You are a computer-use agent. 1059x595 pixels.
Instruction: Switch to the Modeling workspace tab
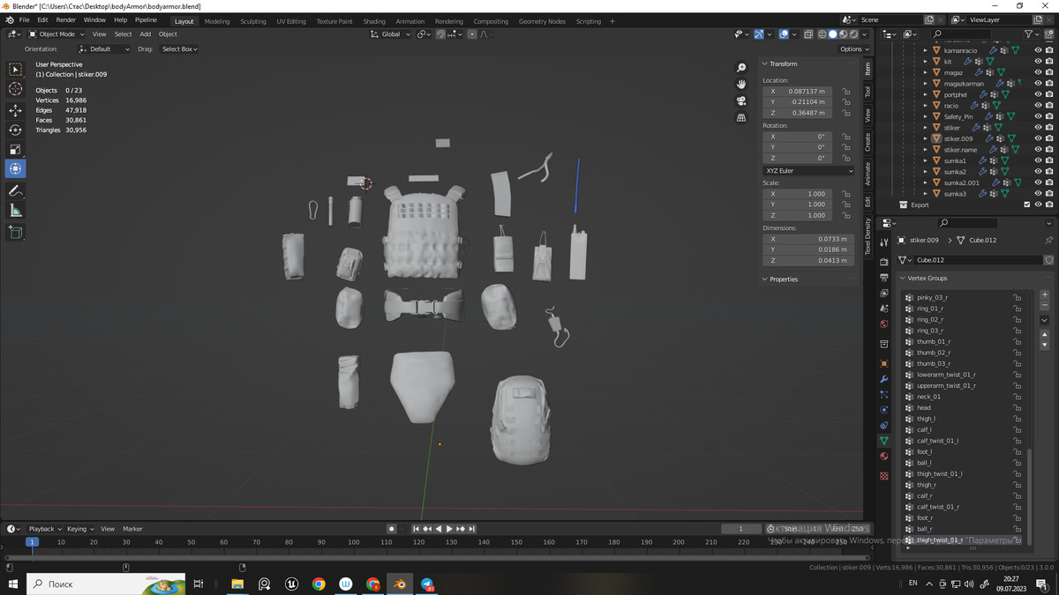click(x=217, y=21)
